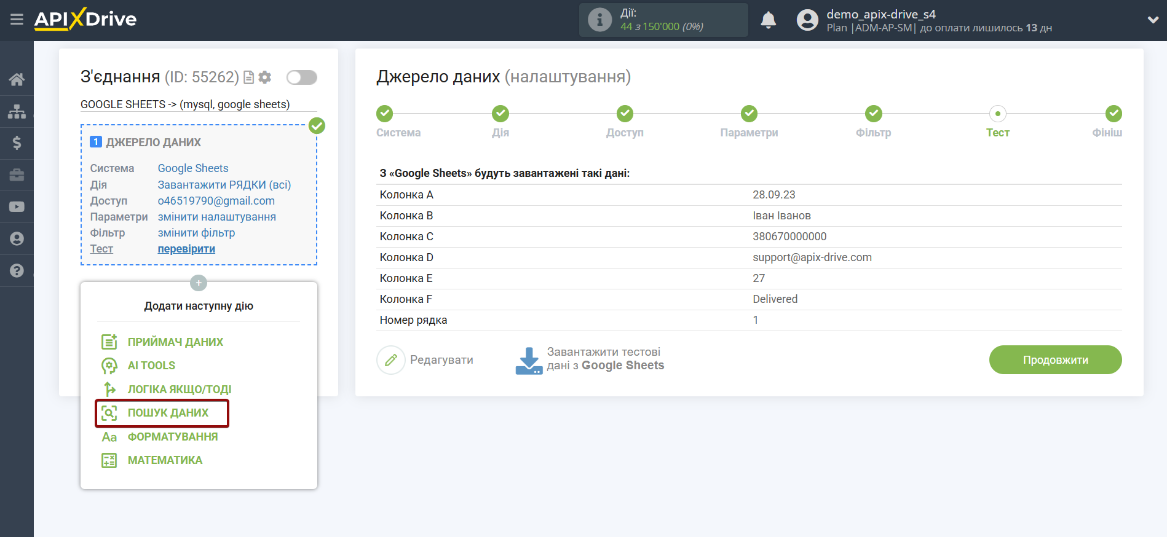
Task: Click the user avatar icon in header
Action: (807, 20)
